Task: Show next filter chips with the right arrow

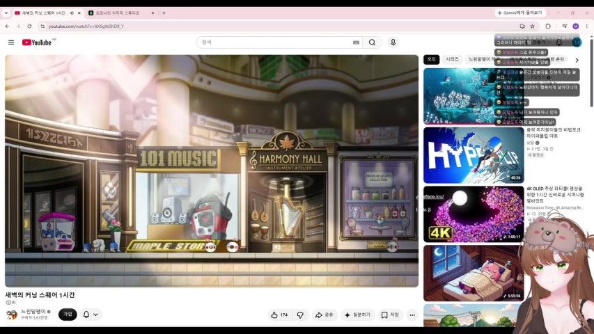Action: [x=577, y=60]
